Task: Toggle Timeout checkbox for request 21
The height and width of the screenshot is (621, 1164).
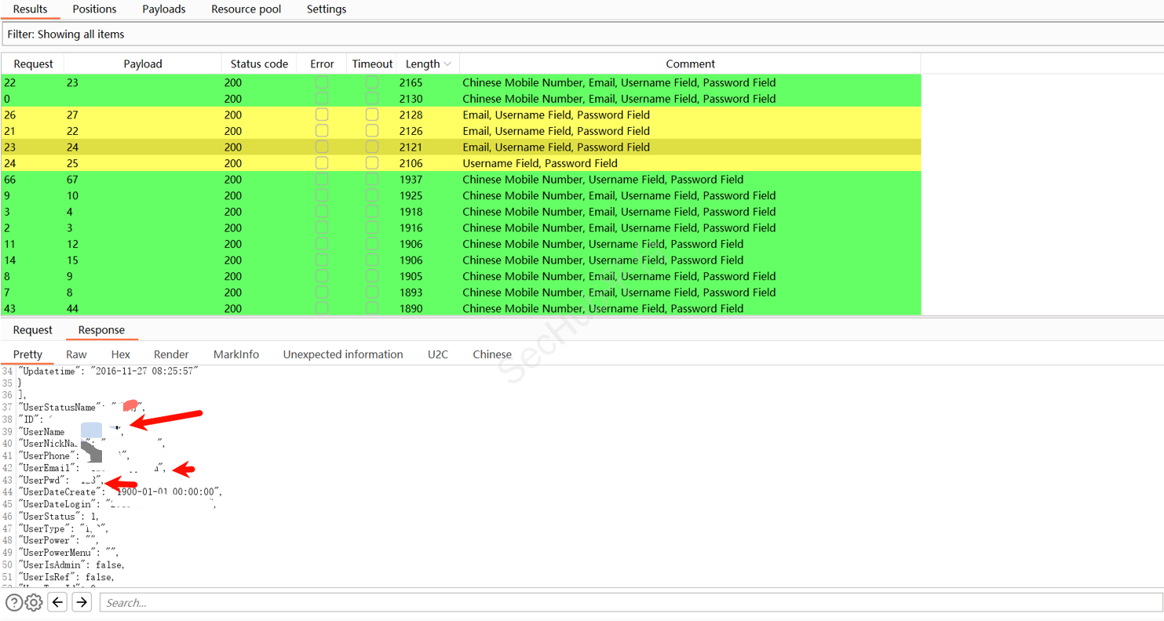Action: 372,131
